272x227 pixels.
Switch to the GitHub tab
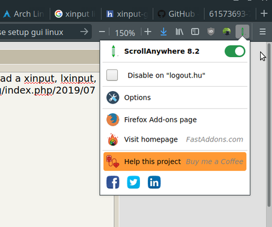click(x=178, y=14)
